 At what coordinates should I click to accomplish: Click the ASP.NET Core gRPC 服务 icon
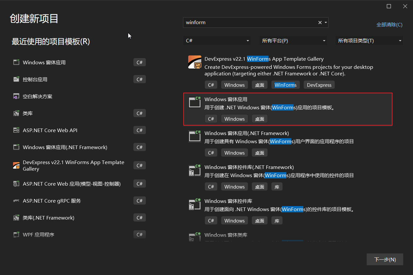(16, 201)
